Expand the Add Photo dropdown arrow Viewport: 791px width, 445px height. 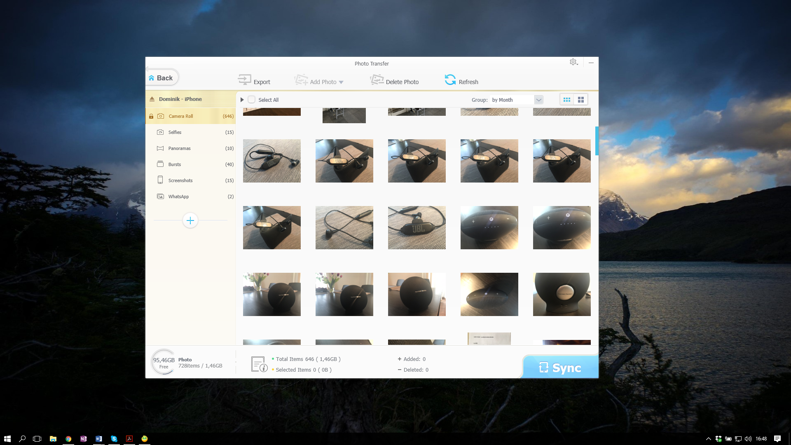(341, 82)
